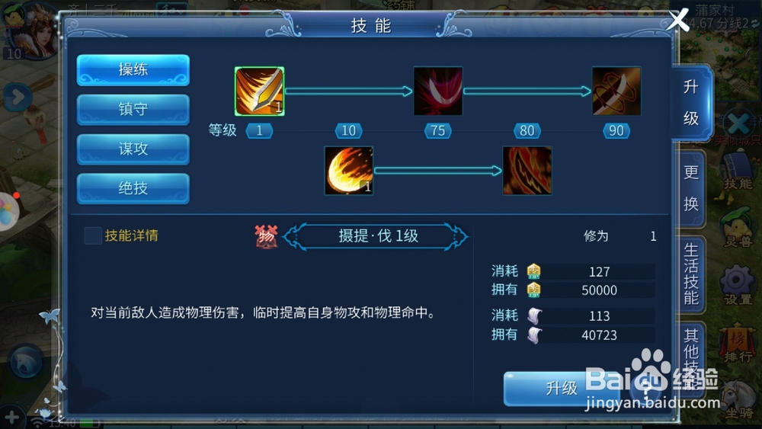Image resolution: width=762 pixels, height=429 pixels.
Task: Expand the side panel arrow button
Action: tap(16, 98)
